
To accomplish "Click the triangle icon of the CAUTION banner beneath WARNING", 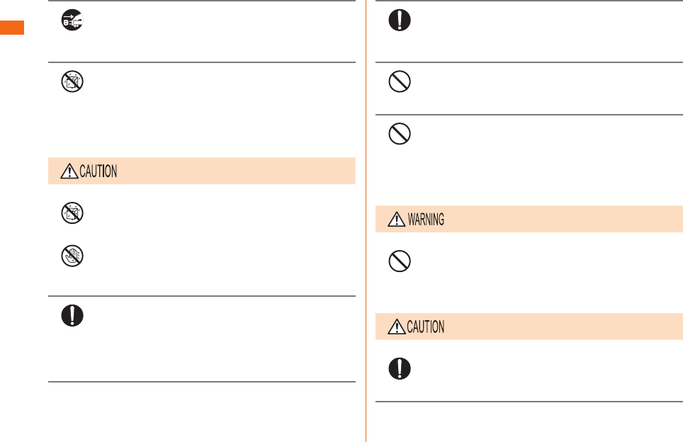I will [x=396, y=327].
